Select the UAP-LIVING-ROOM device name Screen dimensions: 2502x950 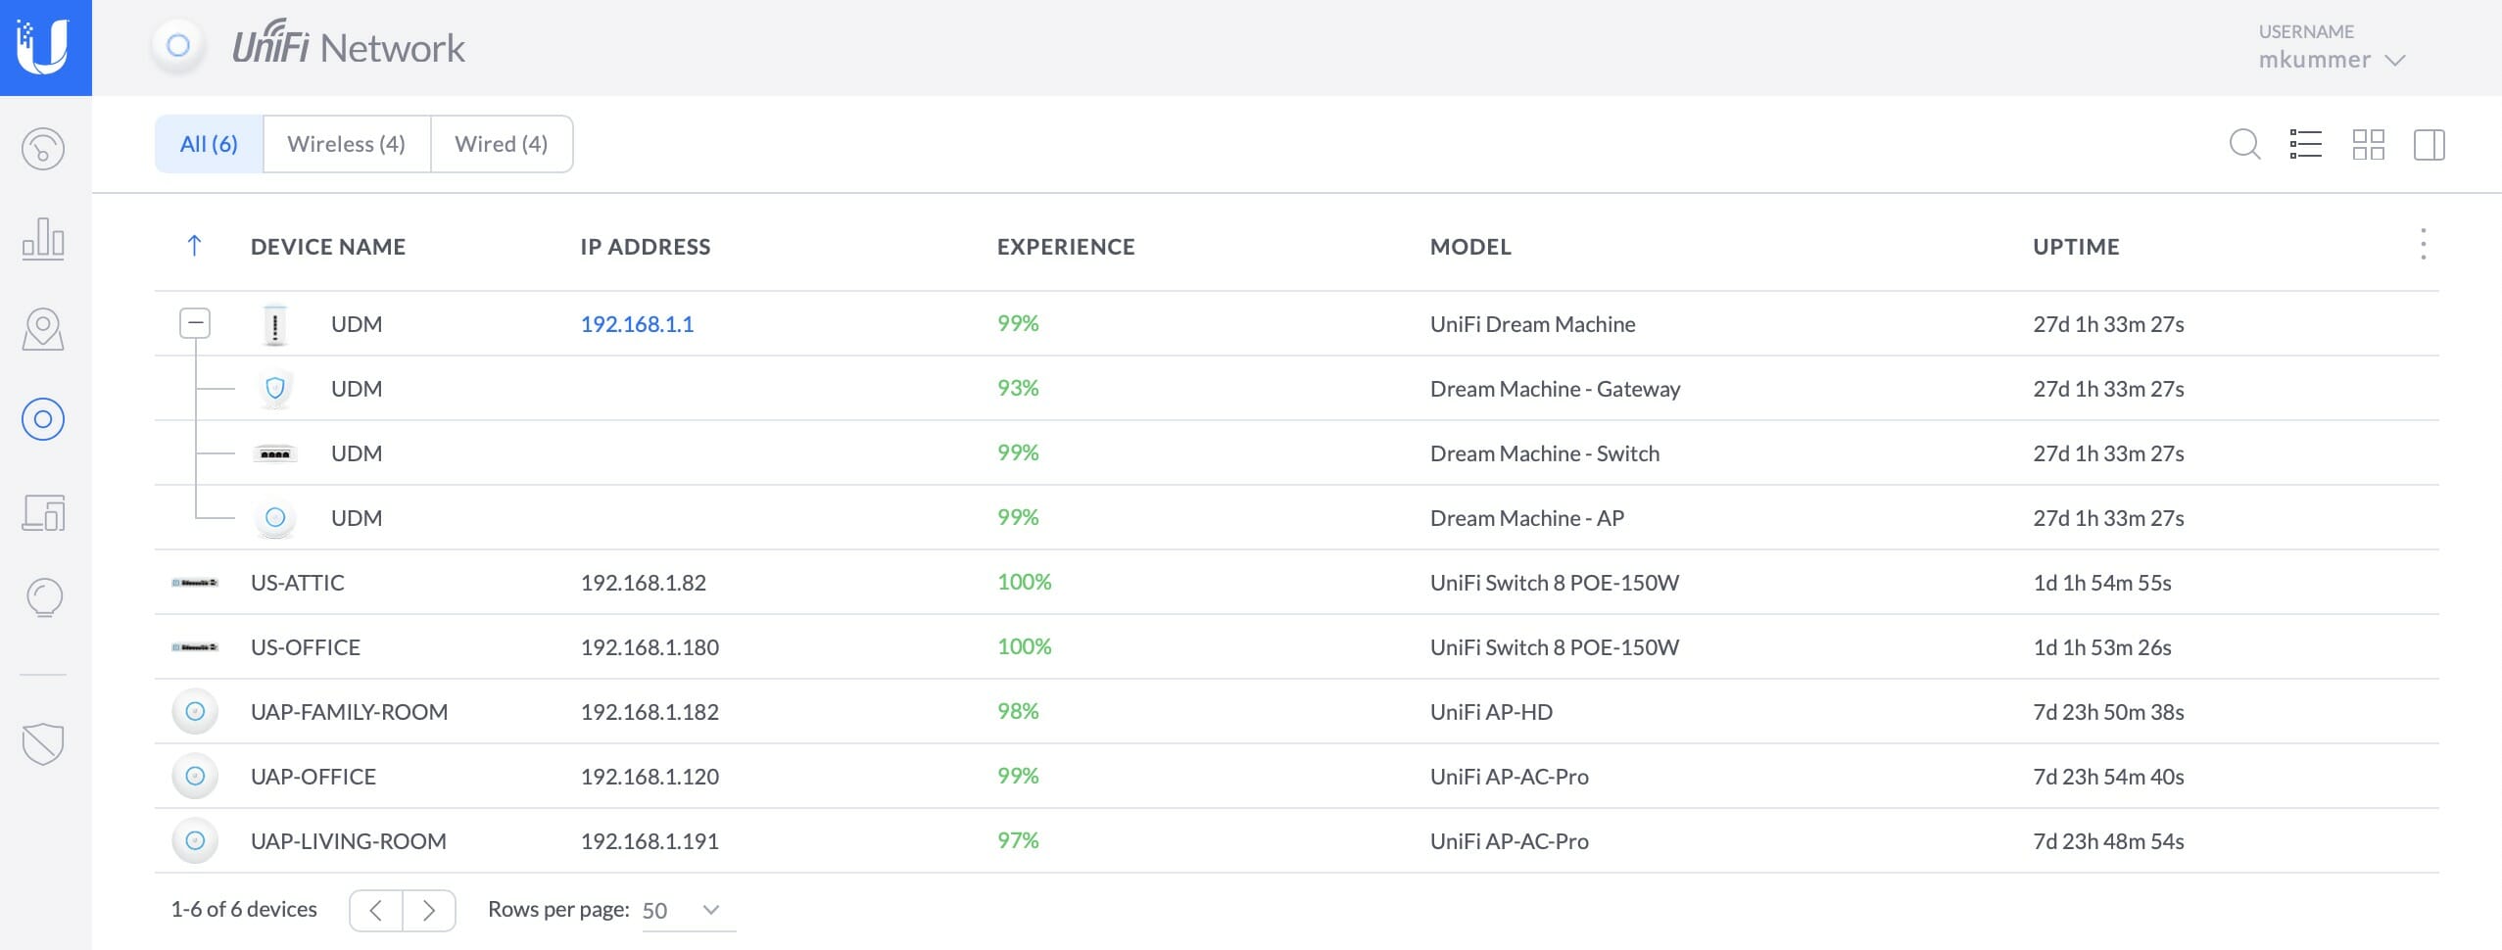click(349, 841)
